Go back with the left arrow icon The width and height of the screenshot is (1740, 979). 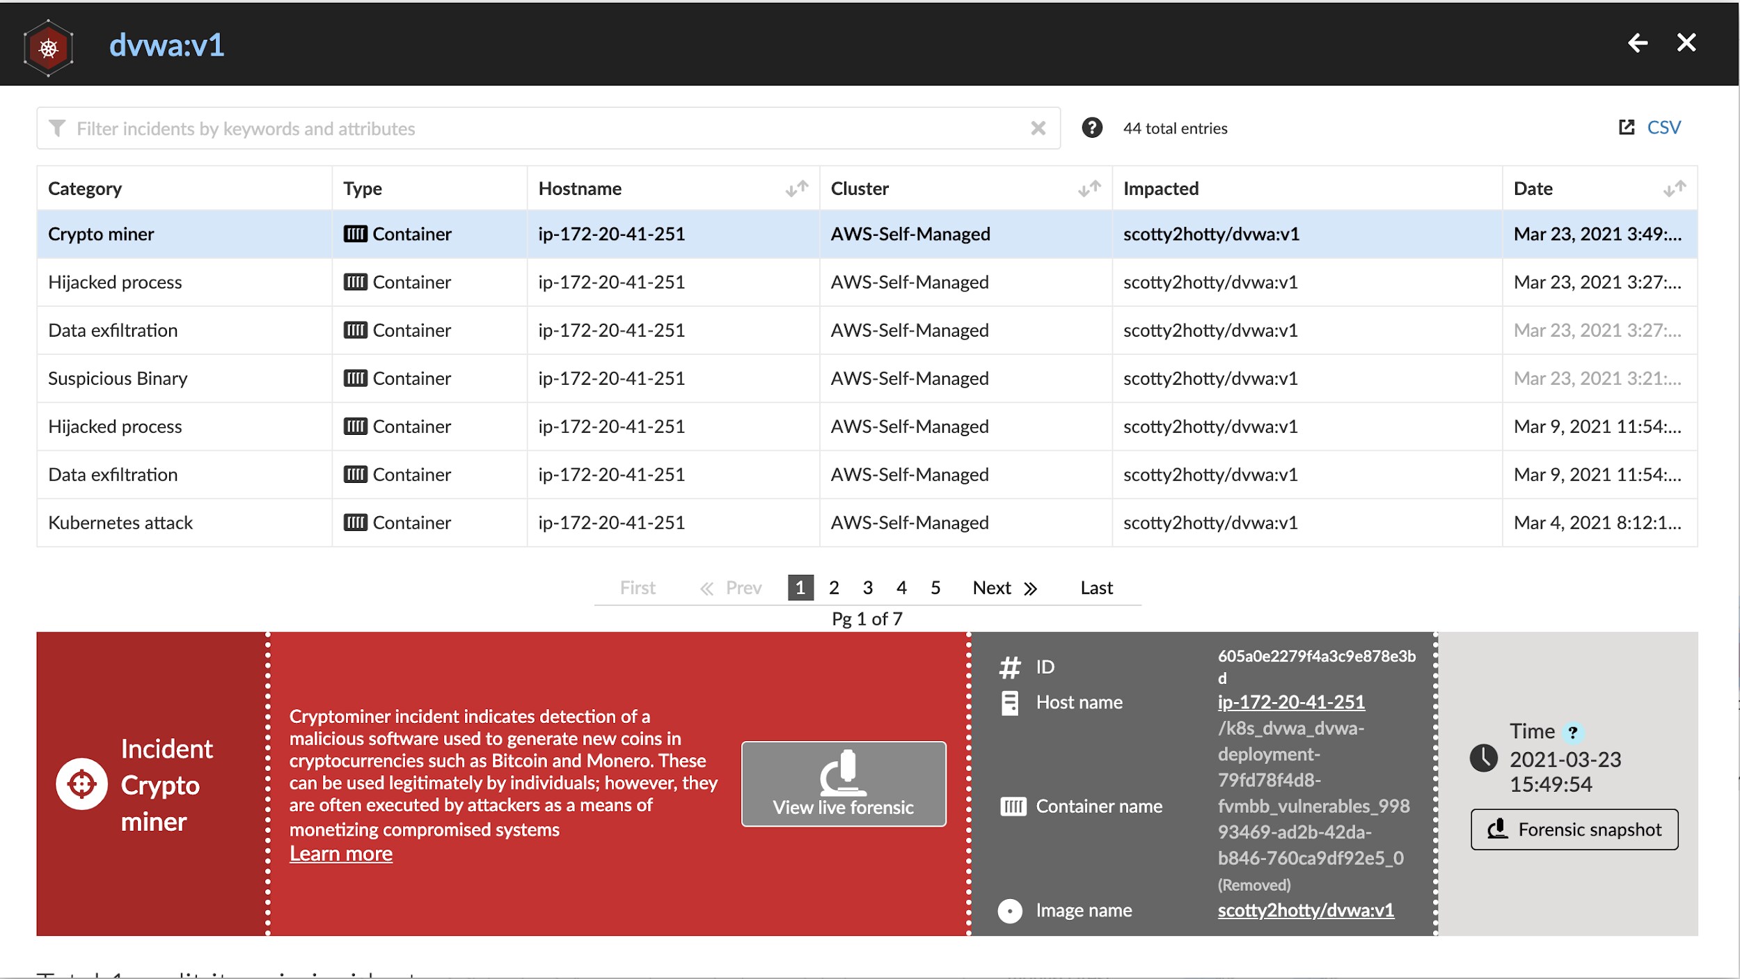click(1638, 43)
